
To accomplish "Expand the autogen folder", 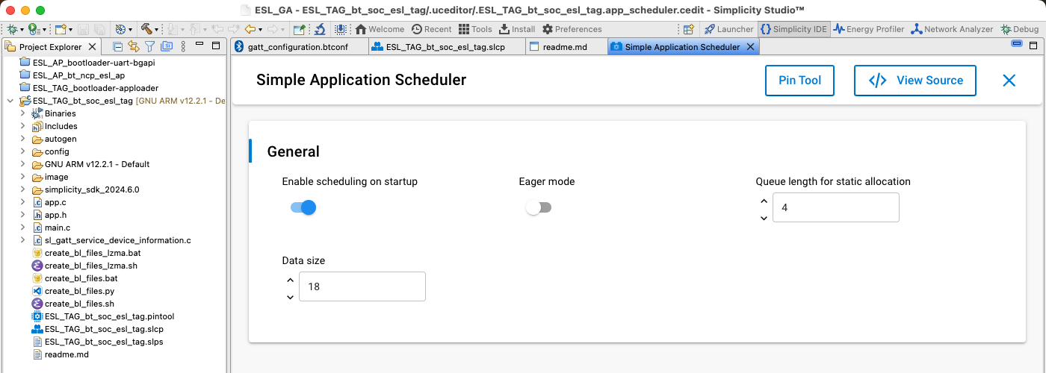I will (23, 139).
